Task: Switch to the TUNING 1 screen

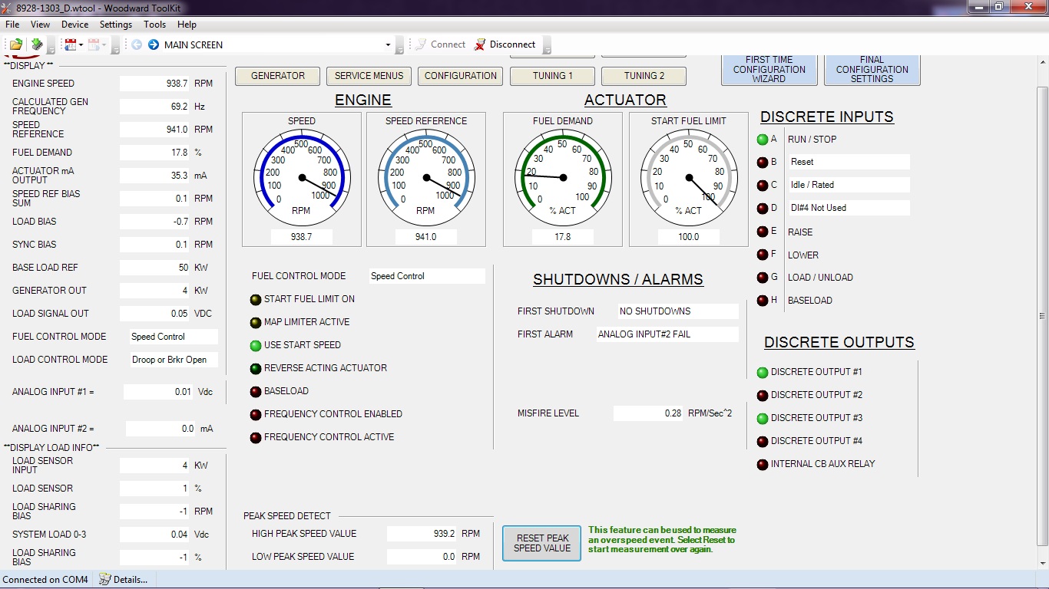Action: [551, 76]
